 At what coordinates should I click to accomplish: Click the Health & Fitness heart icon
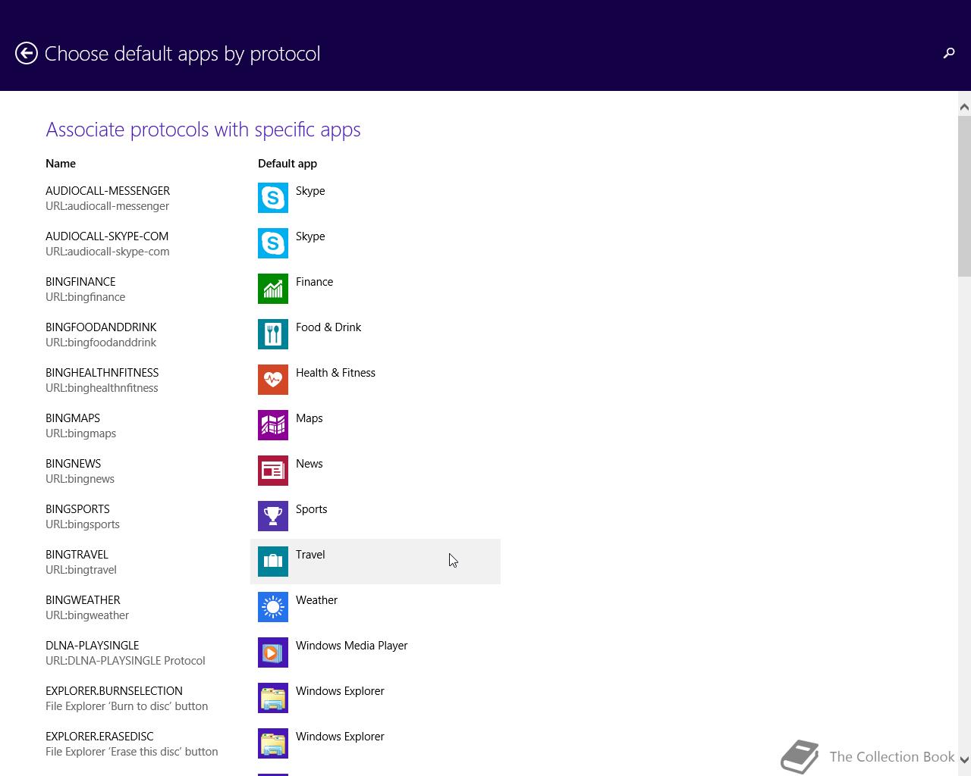click(273, 380)
